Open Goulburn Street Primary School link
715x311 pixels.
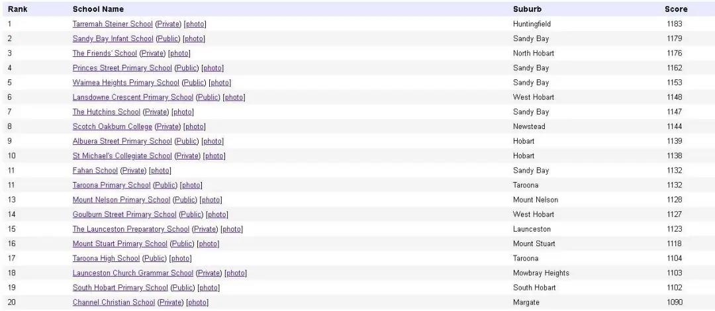tap(124, 214)
